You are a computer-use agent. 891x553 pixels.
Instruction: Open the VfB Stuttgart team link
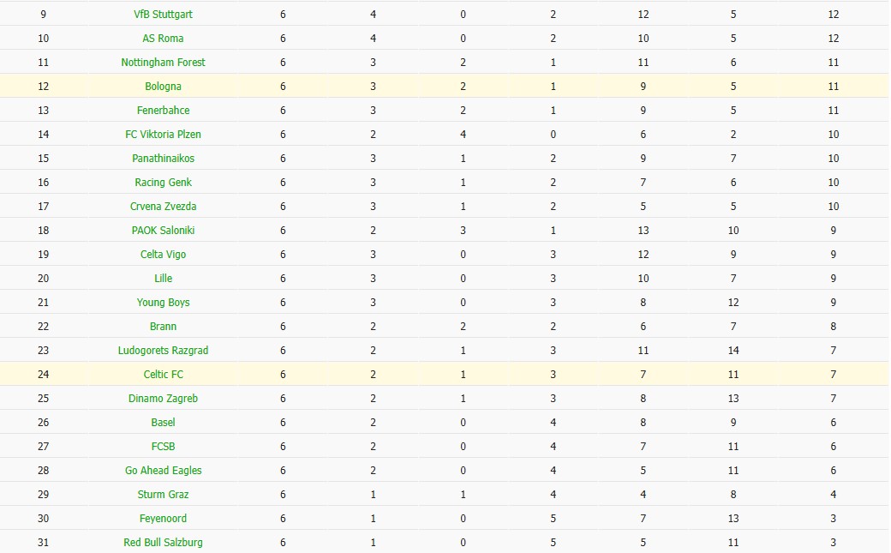pyautogui.click(x=163, y=15)
